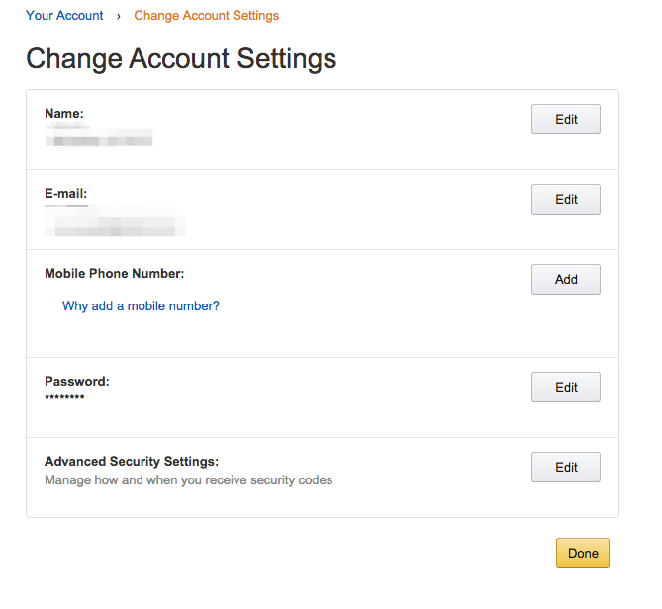Select the masked password asterisks
Screen dimensions: 662x609
click(64, 397)
